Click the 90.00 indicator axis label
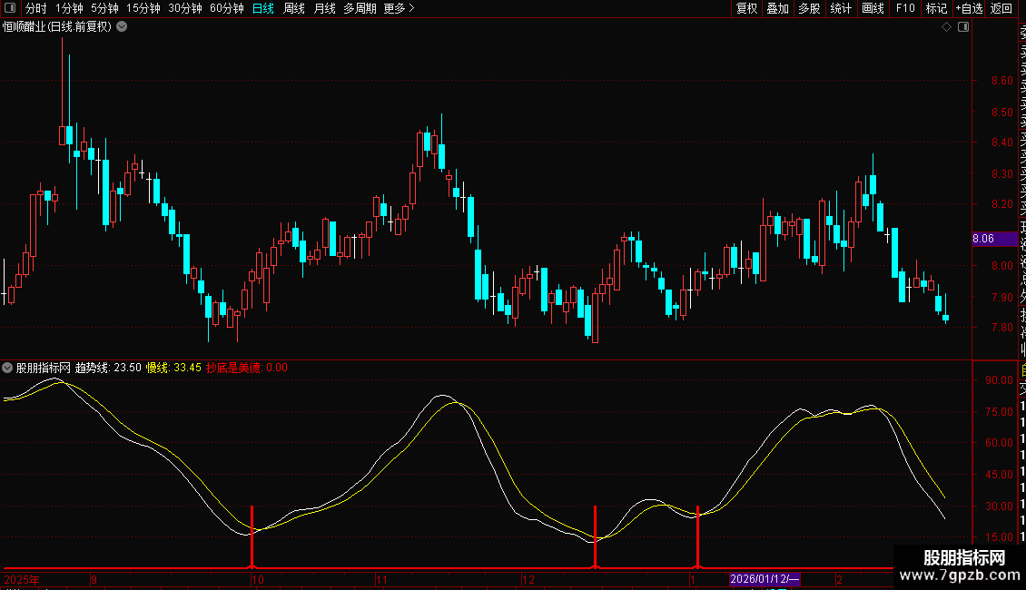Image resolution: width=1026 pixels, height=590 pixels. [999, 380]
